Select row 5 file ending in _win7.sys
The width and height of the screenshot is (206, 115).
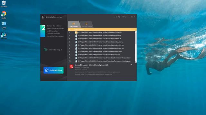click(101, 45)
